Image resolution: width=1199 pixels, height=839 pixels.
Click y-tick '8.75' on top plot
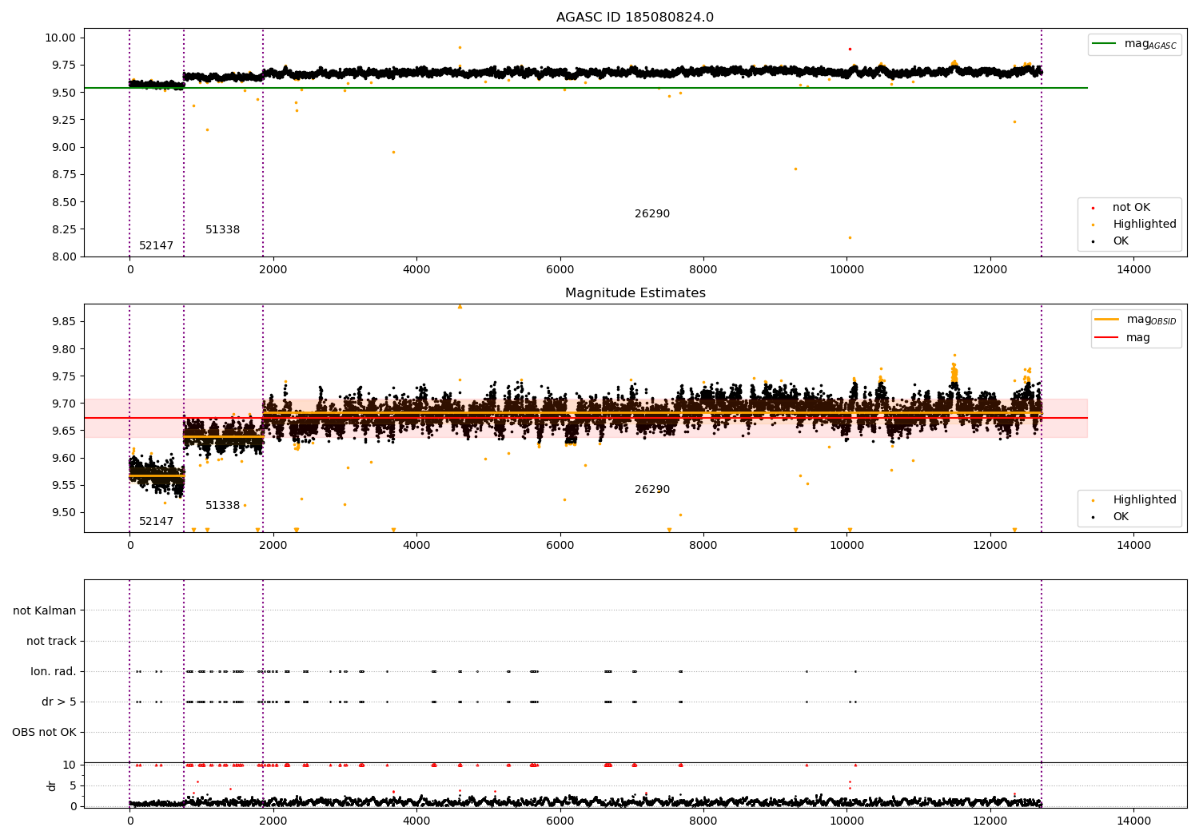(x=64, y=175)
